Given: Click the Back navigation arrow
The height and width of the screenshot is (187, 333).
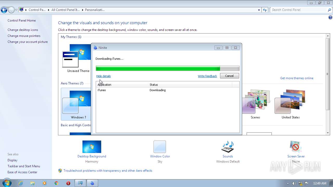Looking at the screenshot, I should point(4,10).
